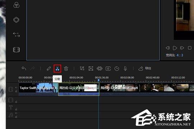Image resolution: width=194 pixels, height=129 pixels.
Task: Toggle lock on the text track
Action: (x=16, y=109)
